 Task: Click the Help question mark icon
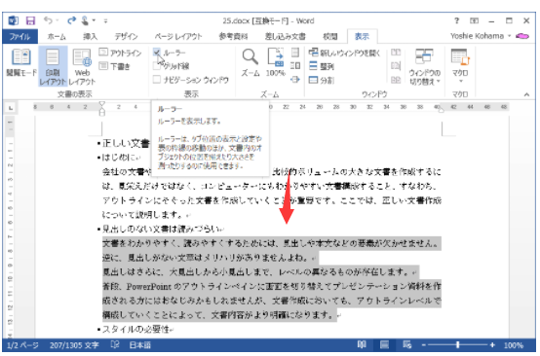point(456,21)
